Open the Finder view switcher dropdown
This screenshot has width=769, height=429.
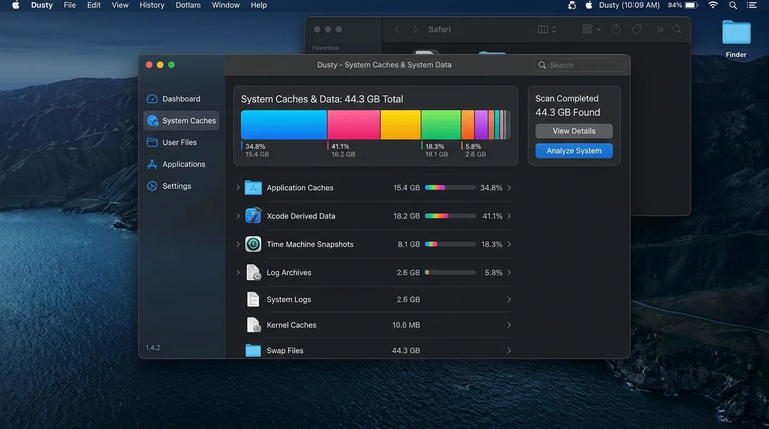pos(547,29)
